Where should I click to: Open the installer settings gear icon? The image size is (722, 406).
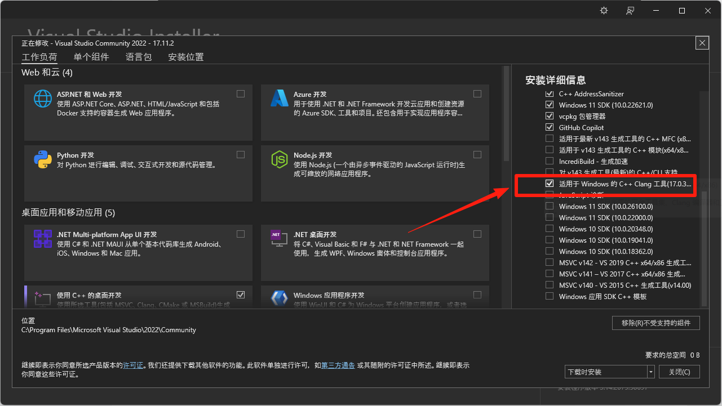pyautogui.click(x=604, y=11)
